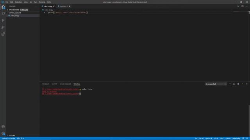Open the feedback icon in the status bar

pyautogui.click(x=243, y=138)
